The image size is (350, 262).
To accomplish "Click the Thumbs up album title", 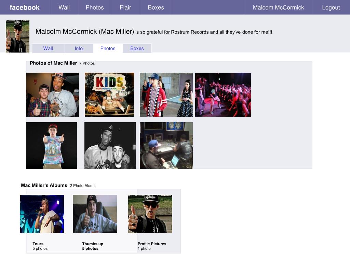I will 93,244.
